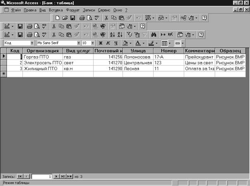Select the Улица column header
250x186 pixels.
[x=138, y=51]
